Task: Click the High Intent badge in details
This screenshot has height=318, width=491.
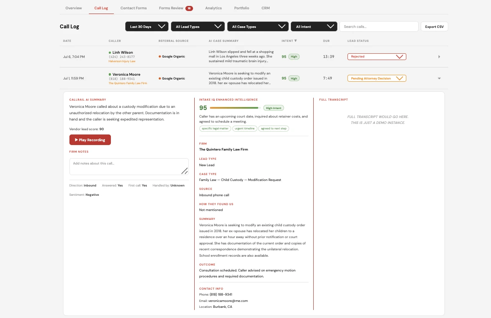Action: click(273, 108)
